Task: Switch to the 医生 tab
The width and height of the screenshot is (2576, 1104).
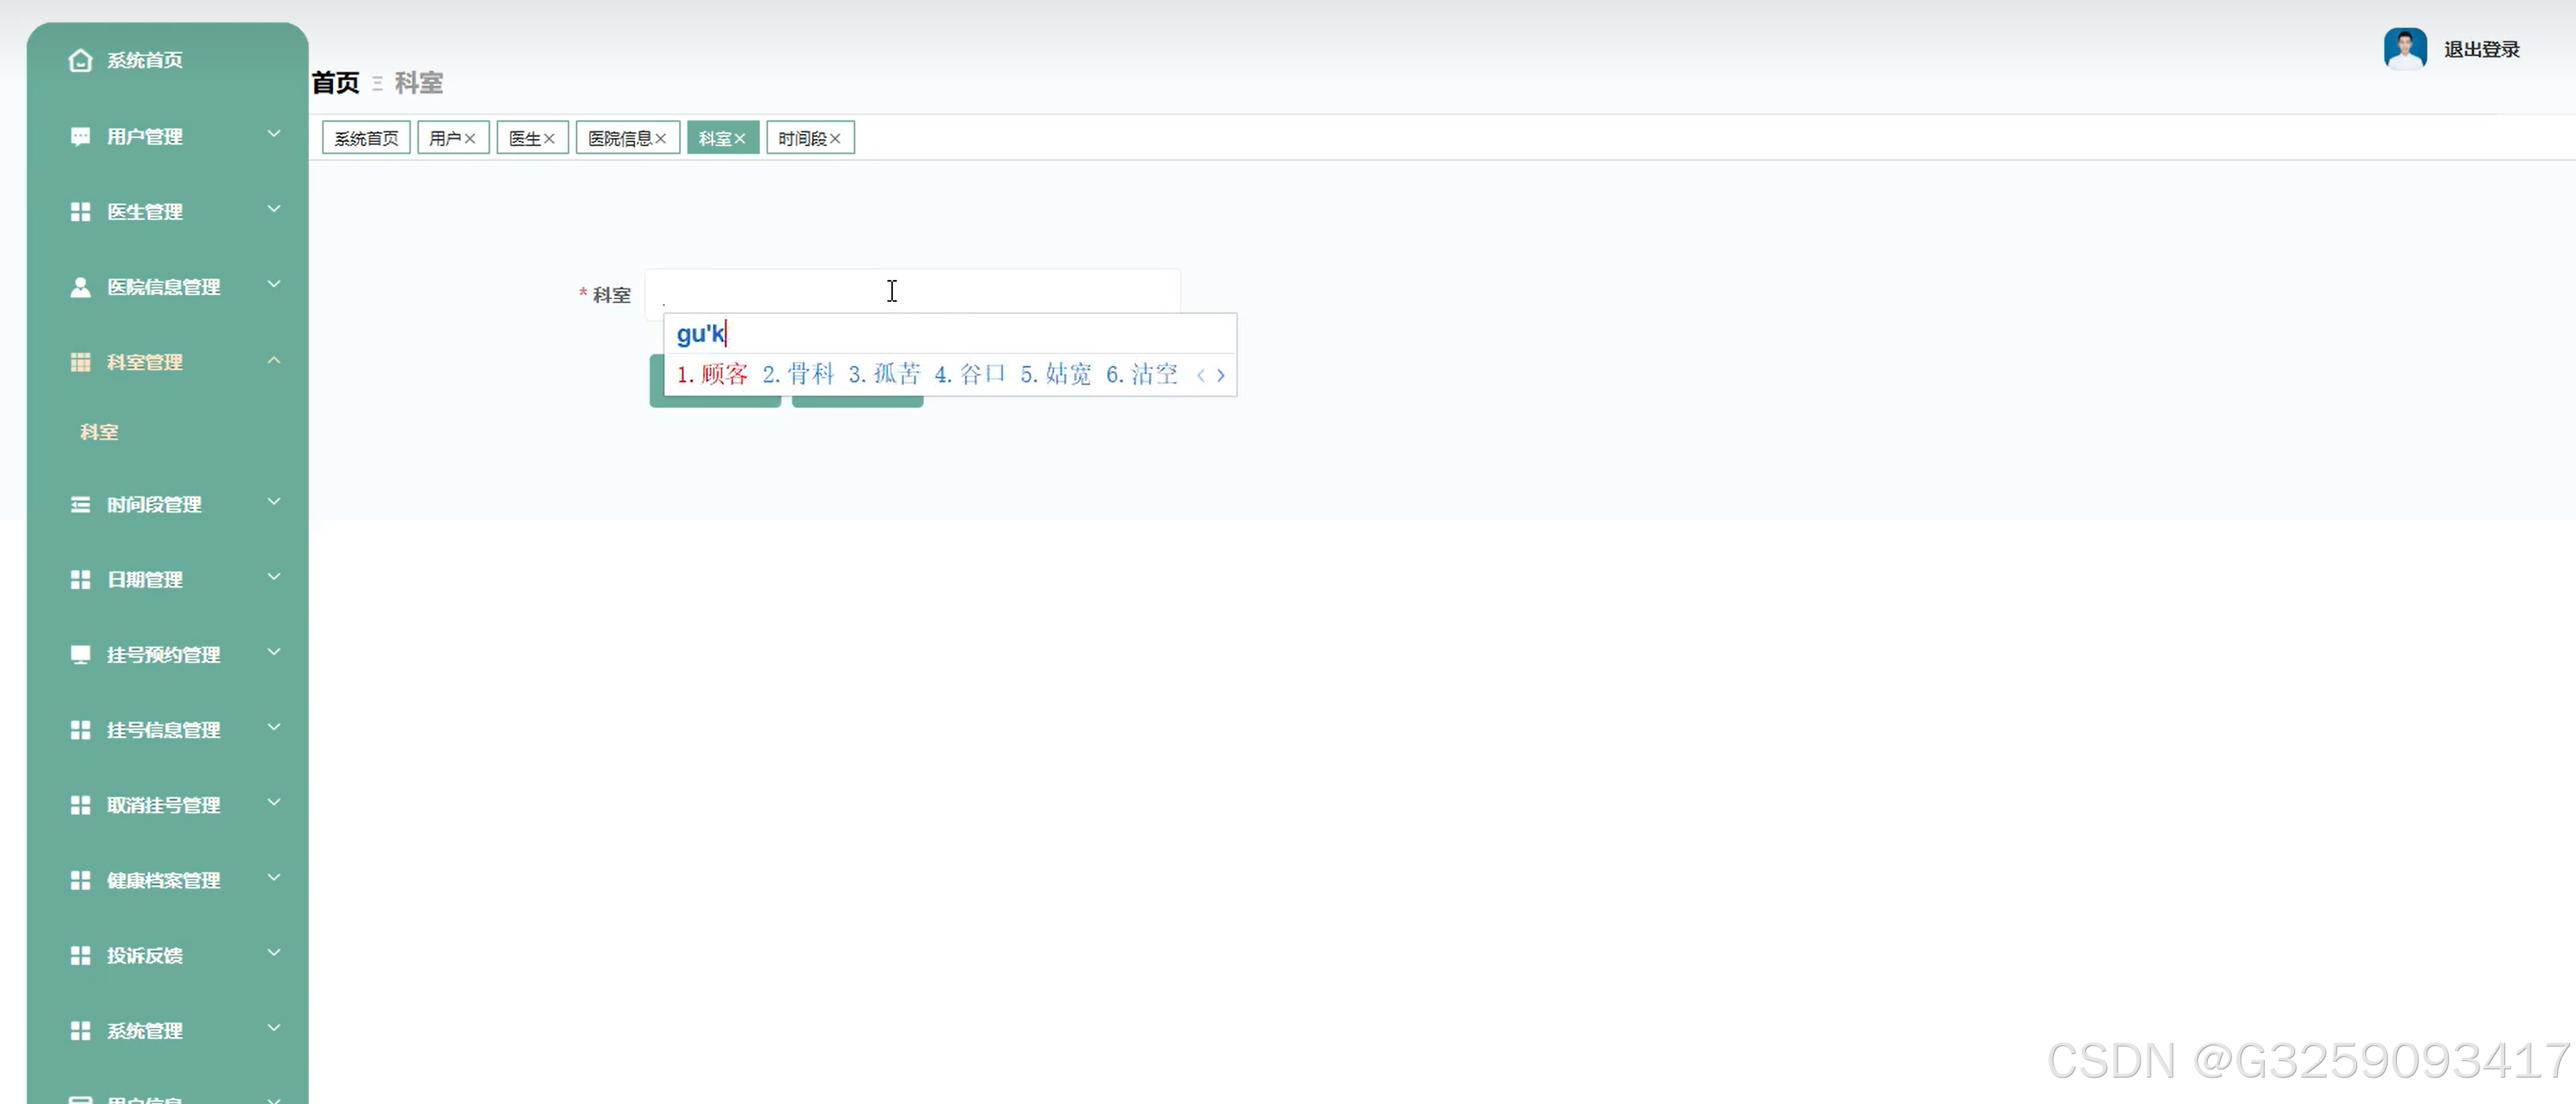Action: click(x=524, y=138)
